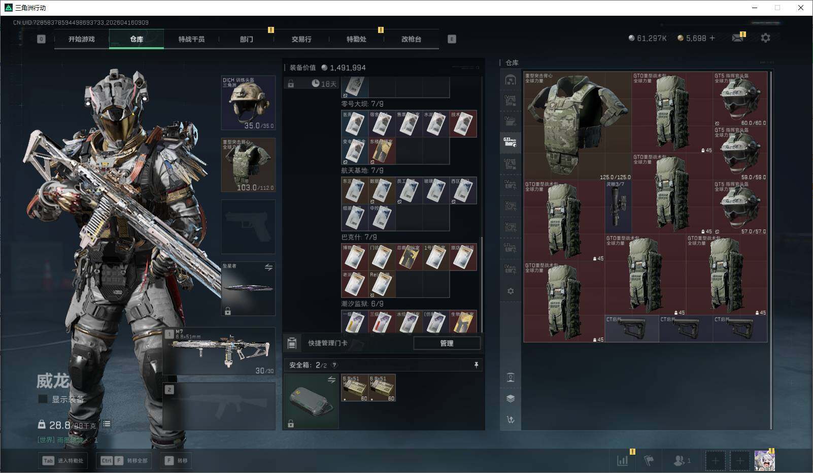Click the 61,297K currency balance
Screen dimensions: 813x473
pos(648,38)
